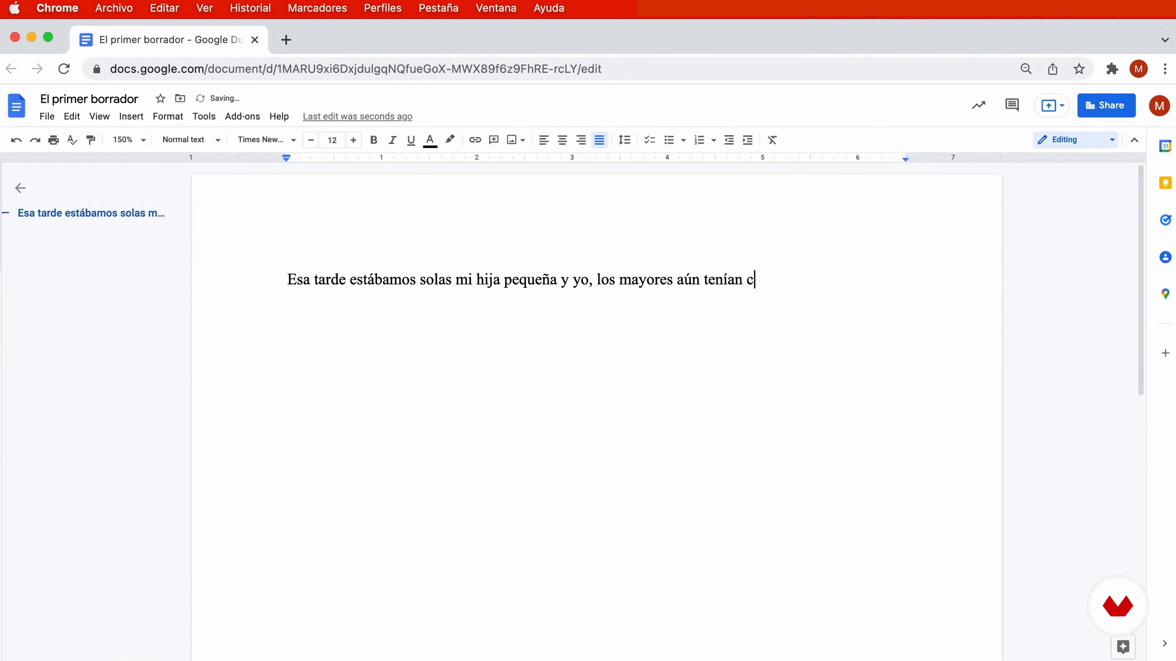Open Contacts side panel

pos(1166,257)
